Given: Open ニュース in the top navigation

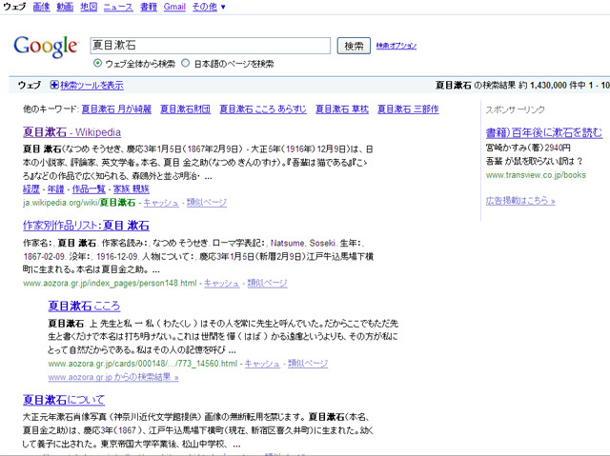Looking at the screenshot, I should coord(118,7).
